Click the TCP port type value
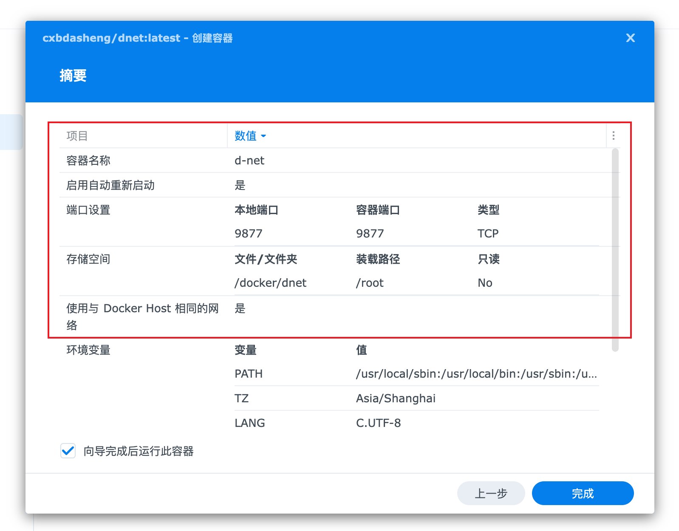Viewport: 679px width, 531px height. (488, 234)
